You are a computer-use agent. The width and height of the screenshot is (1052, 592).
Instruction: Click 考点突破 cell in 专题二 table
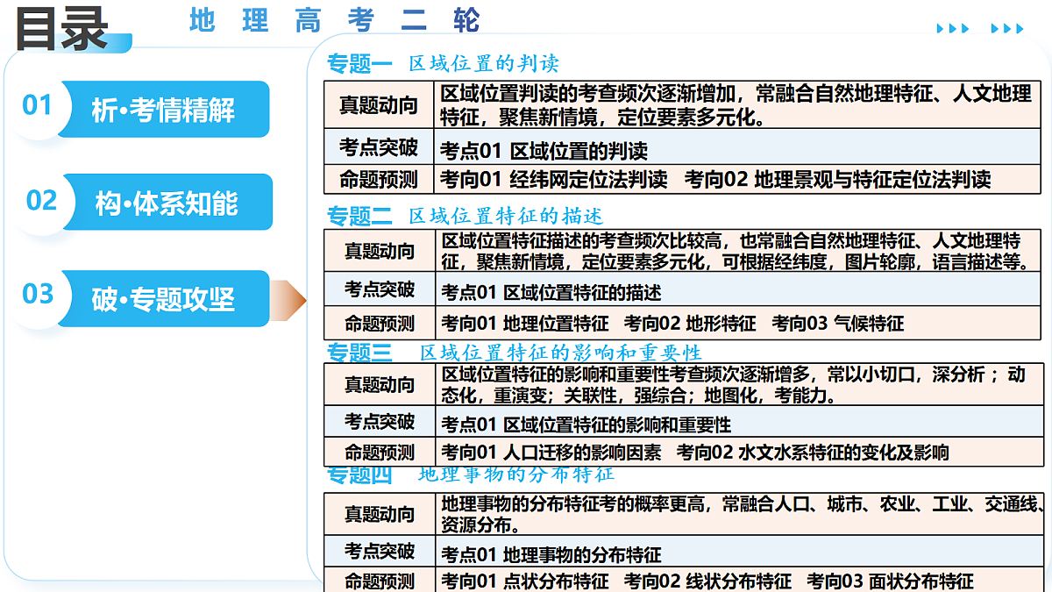379,289
